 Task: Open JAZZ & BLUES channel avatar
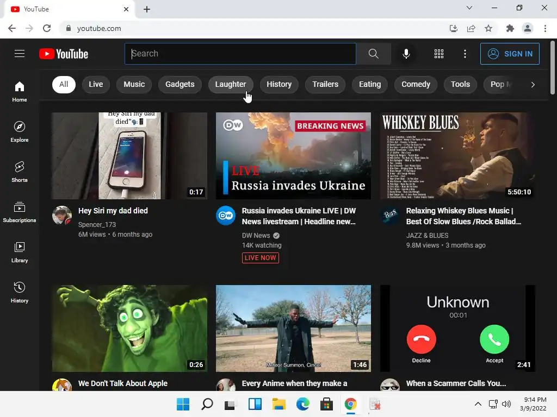pyautogui.click(x=390, y=215)
